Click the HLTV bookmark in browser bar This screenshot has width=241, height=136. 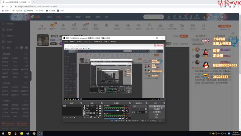(x=61, y=11)
